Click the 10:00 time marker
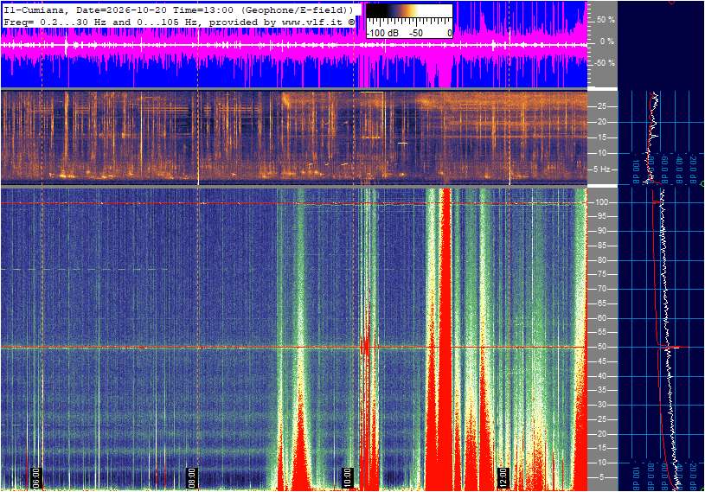The width and height of the screenshot is (705, 492). (347, 478)
